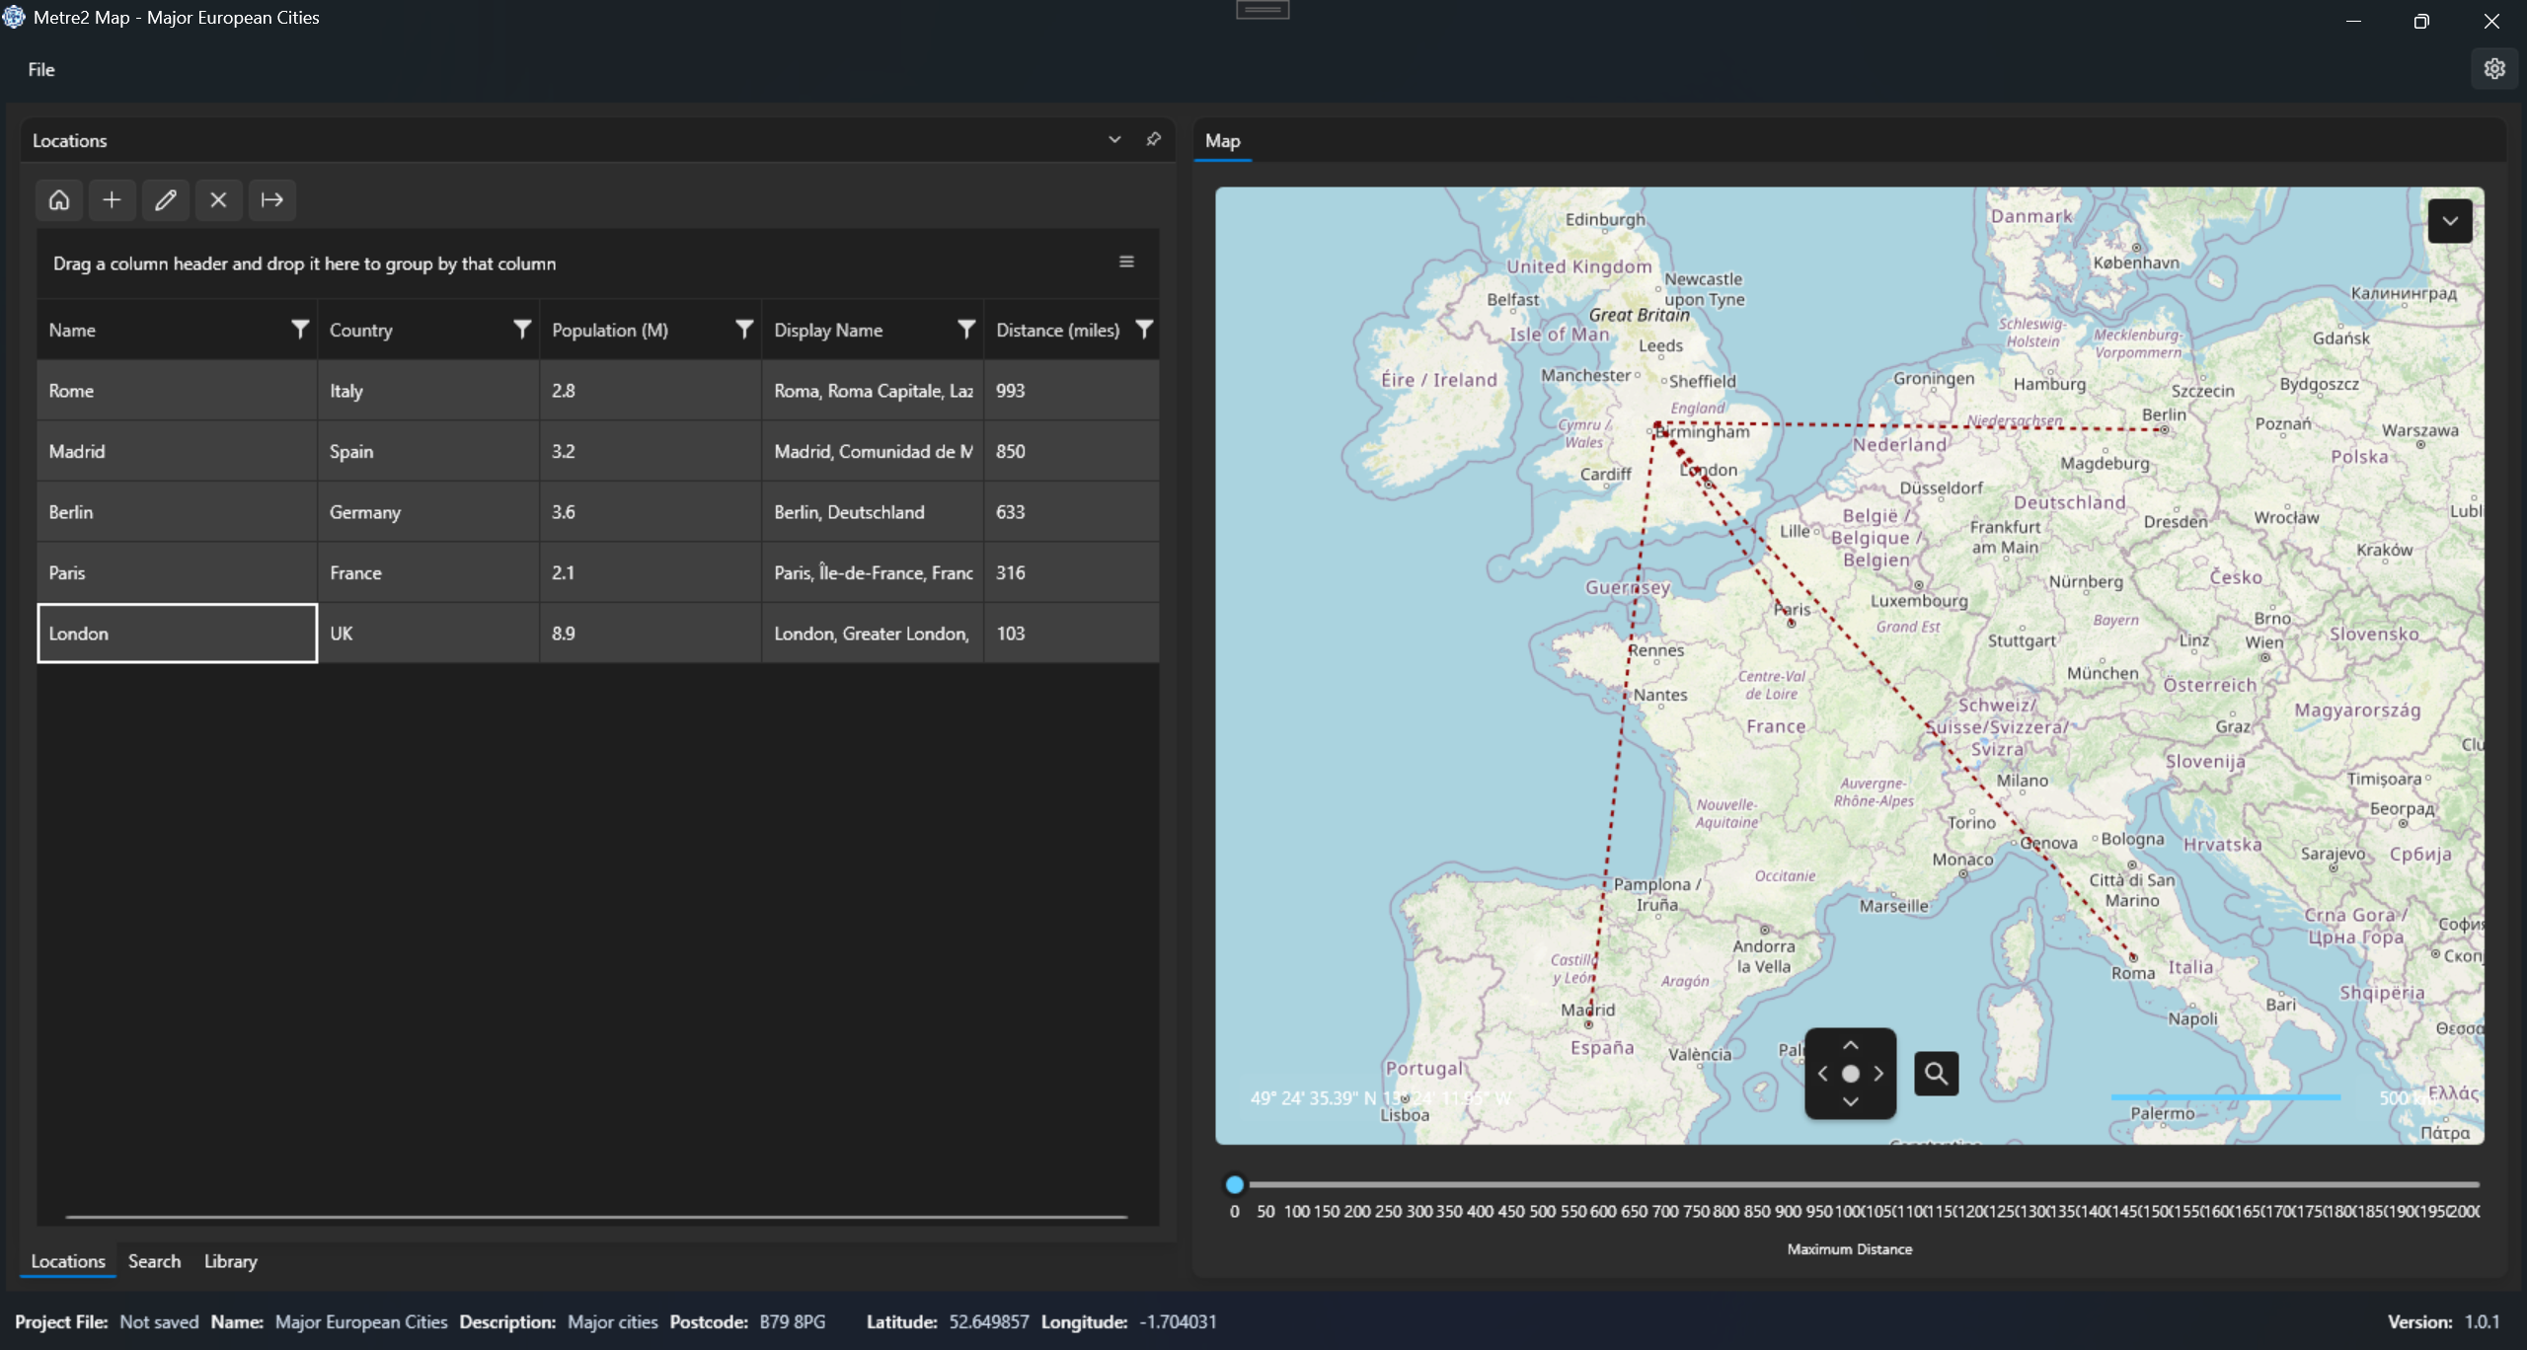Open the filter funnel on the Country column
Screen dimensions: 2527x1350
click(520, 330)
